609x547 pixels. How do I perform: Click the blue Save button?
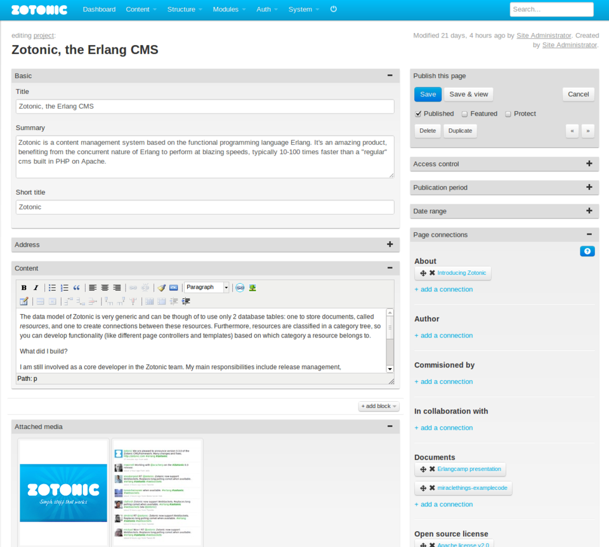[428, 95]
